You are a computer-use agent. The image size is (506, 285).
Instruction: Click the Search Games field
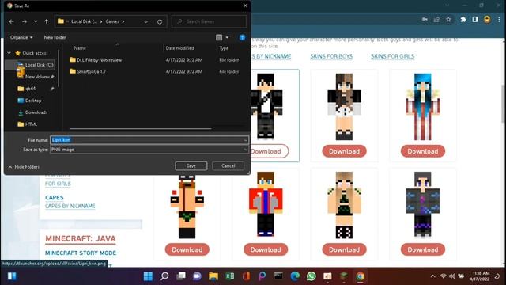pos(209,21)
